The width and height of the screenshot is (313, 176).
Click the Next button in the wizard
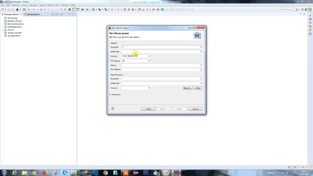[163, 109]
